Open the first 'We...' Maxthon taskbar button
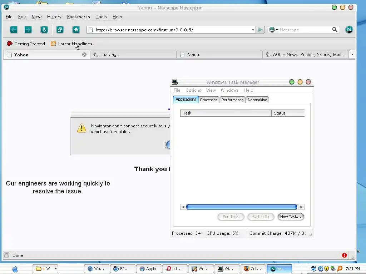This screenshot has width=366, height=274. click(x=97, y=269)
